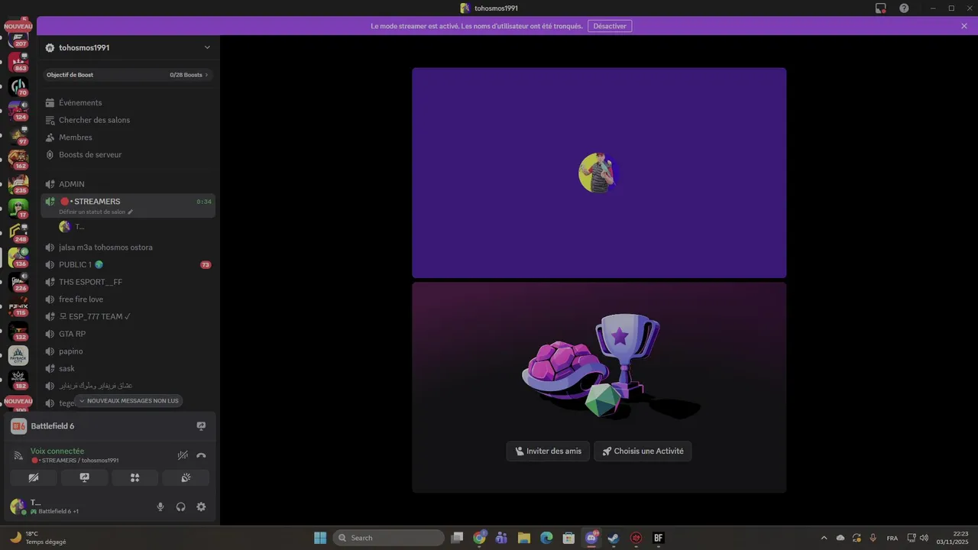Join the PUBLIC 1 voice channel
Image resolution: width=978 pixels, height=550 pixels.
(128, 264)
